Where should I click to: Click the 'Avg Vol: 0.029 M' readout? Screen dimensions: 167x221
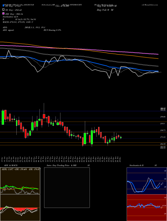107,6
